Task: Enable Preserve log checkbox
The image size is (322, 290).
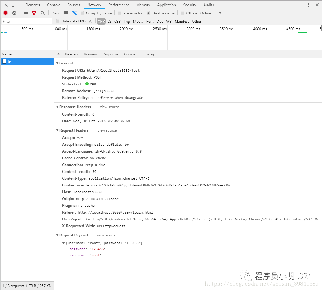Action: click(x=120, y=13)
